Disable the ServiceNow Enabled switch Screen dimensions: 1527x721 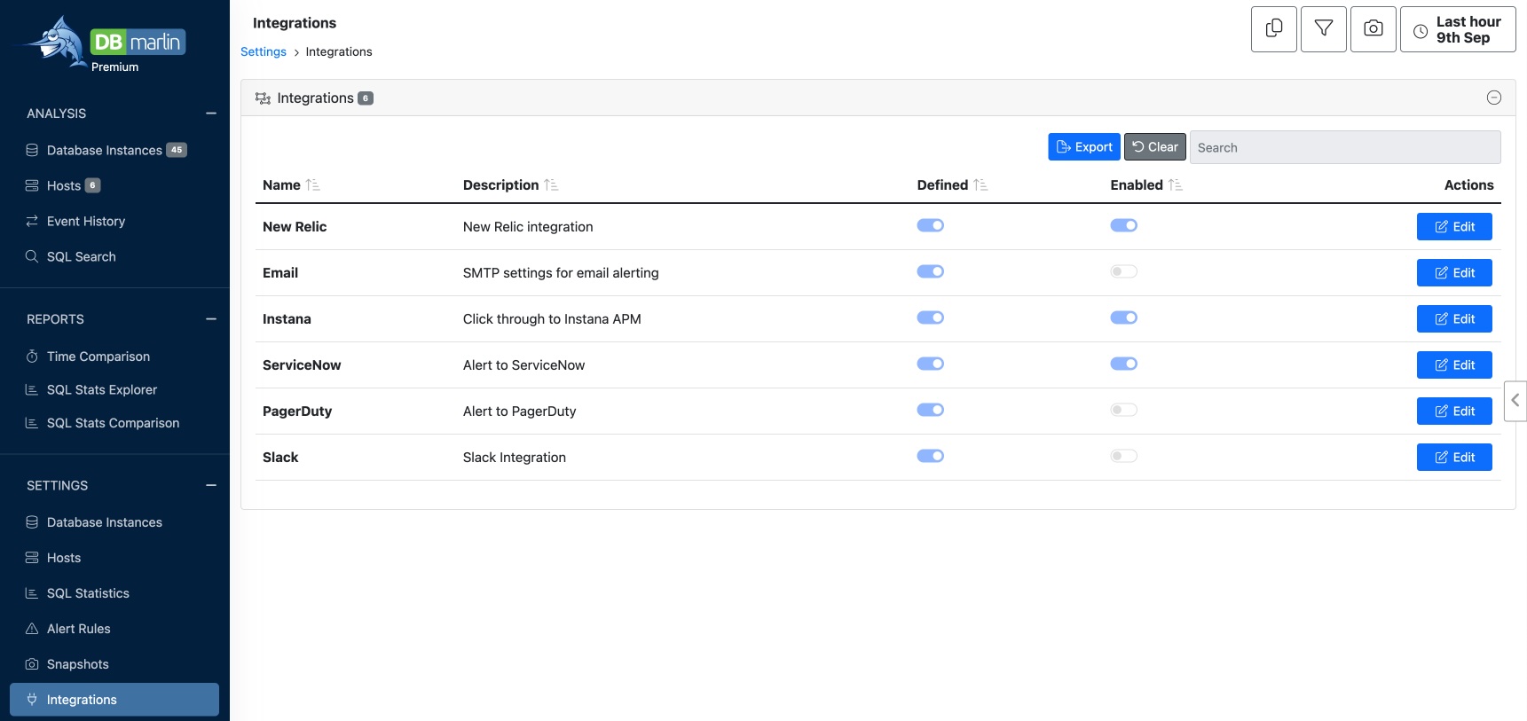1123,364
